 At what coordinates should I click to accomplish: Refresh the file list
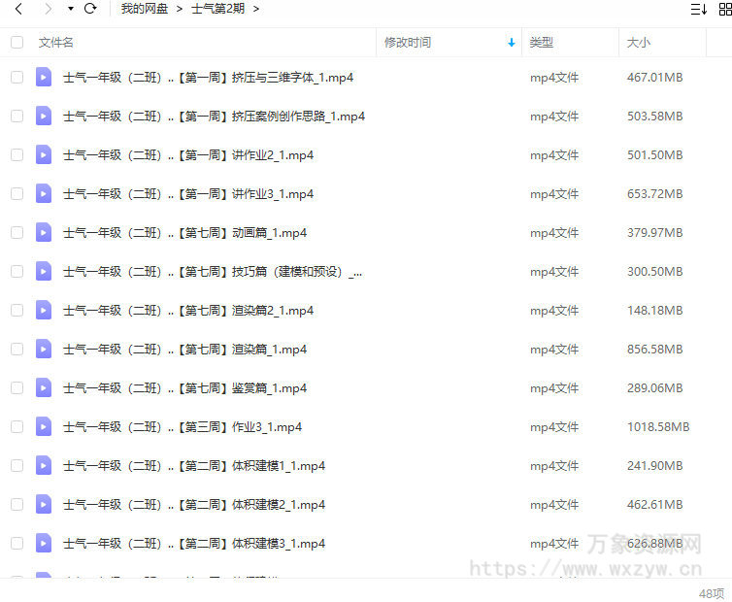click(x=90, y=9)
